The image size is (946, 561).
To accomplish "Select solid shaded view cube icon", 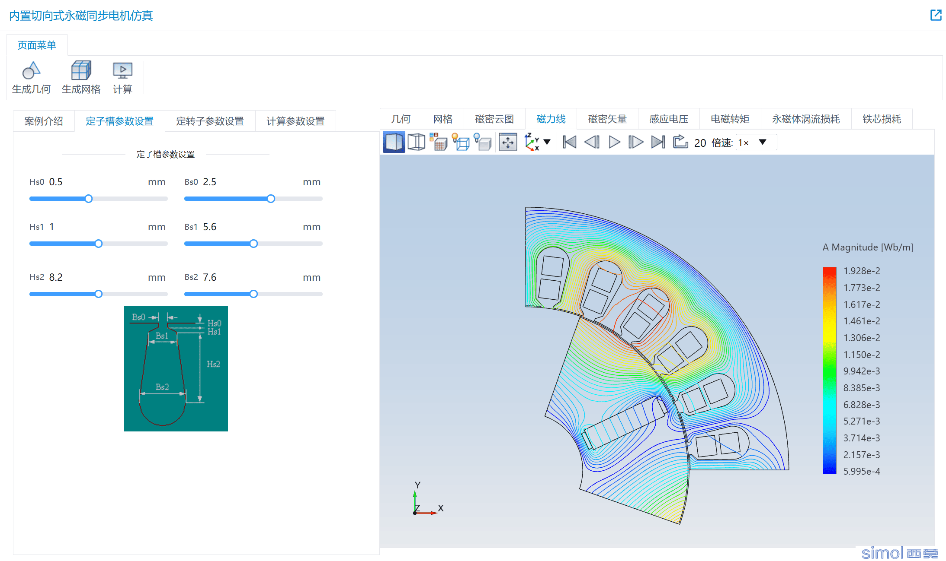I will (x=394, y=142).
